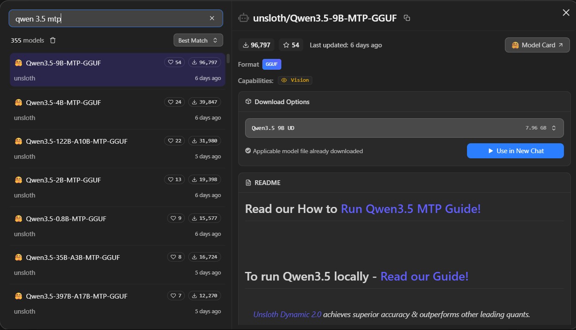Open the Unsloth Dynamic 2.0 link

pos(287,314)
